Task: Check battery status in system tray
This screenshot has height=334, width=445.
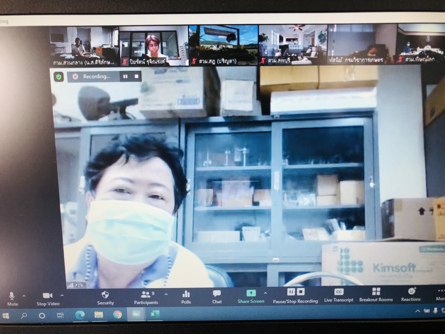Action: tap(427, 311)
